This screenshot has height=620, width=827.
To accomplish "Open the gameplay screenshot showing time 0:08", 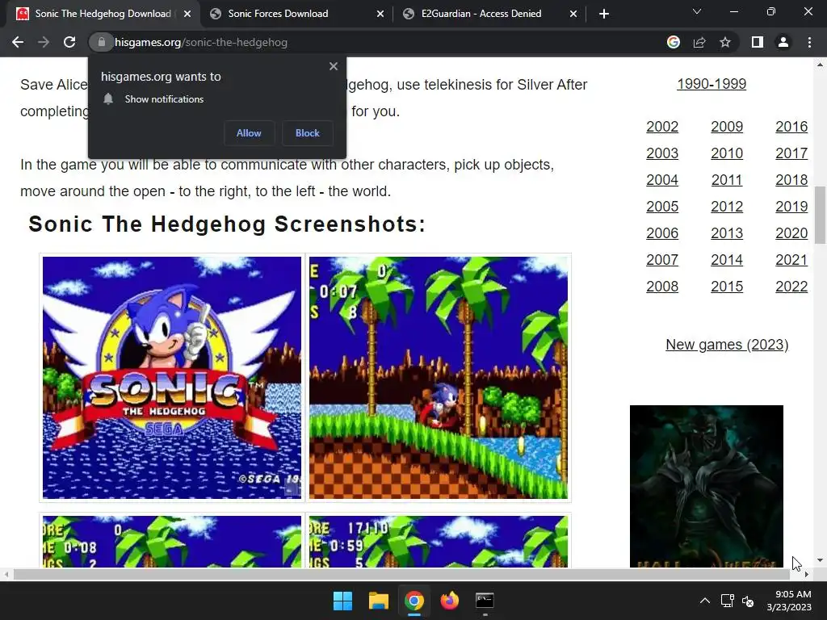I will coord(172,542).
